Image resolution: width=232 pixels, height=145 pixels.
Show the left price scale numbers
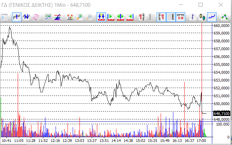(x=142, y=17)
